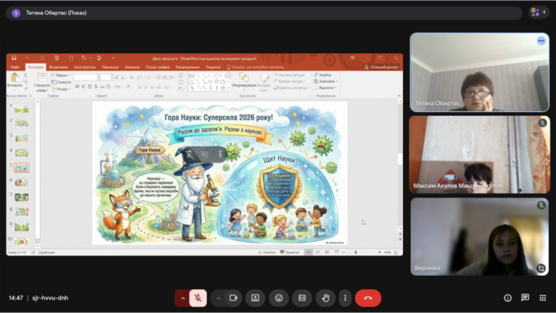Open options on Тетяна Обертас video tile
Image resolution: width=556 pixels, height=313 pixels.
pyautogui.click(x=541, y=41)
